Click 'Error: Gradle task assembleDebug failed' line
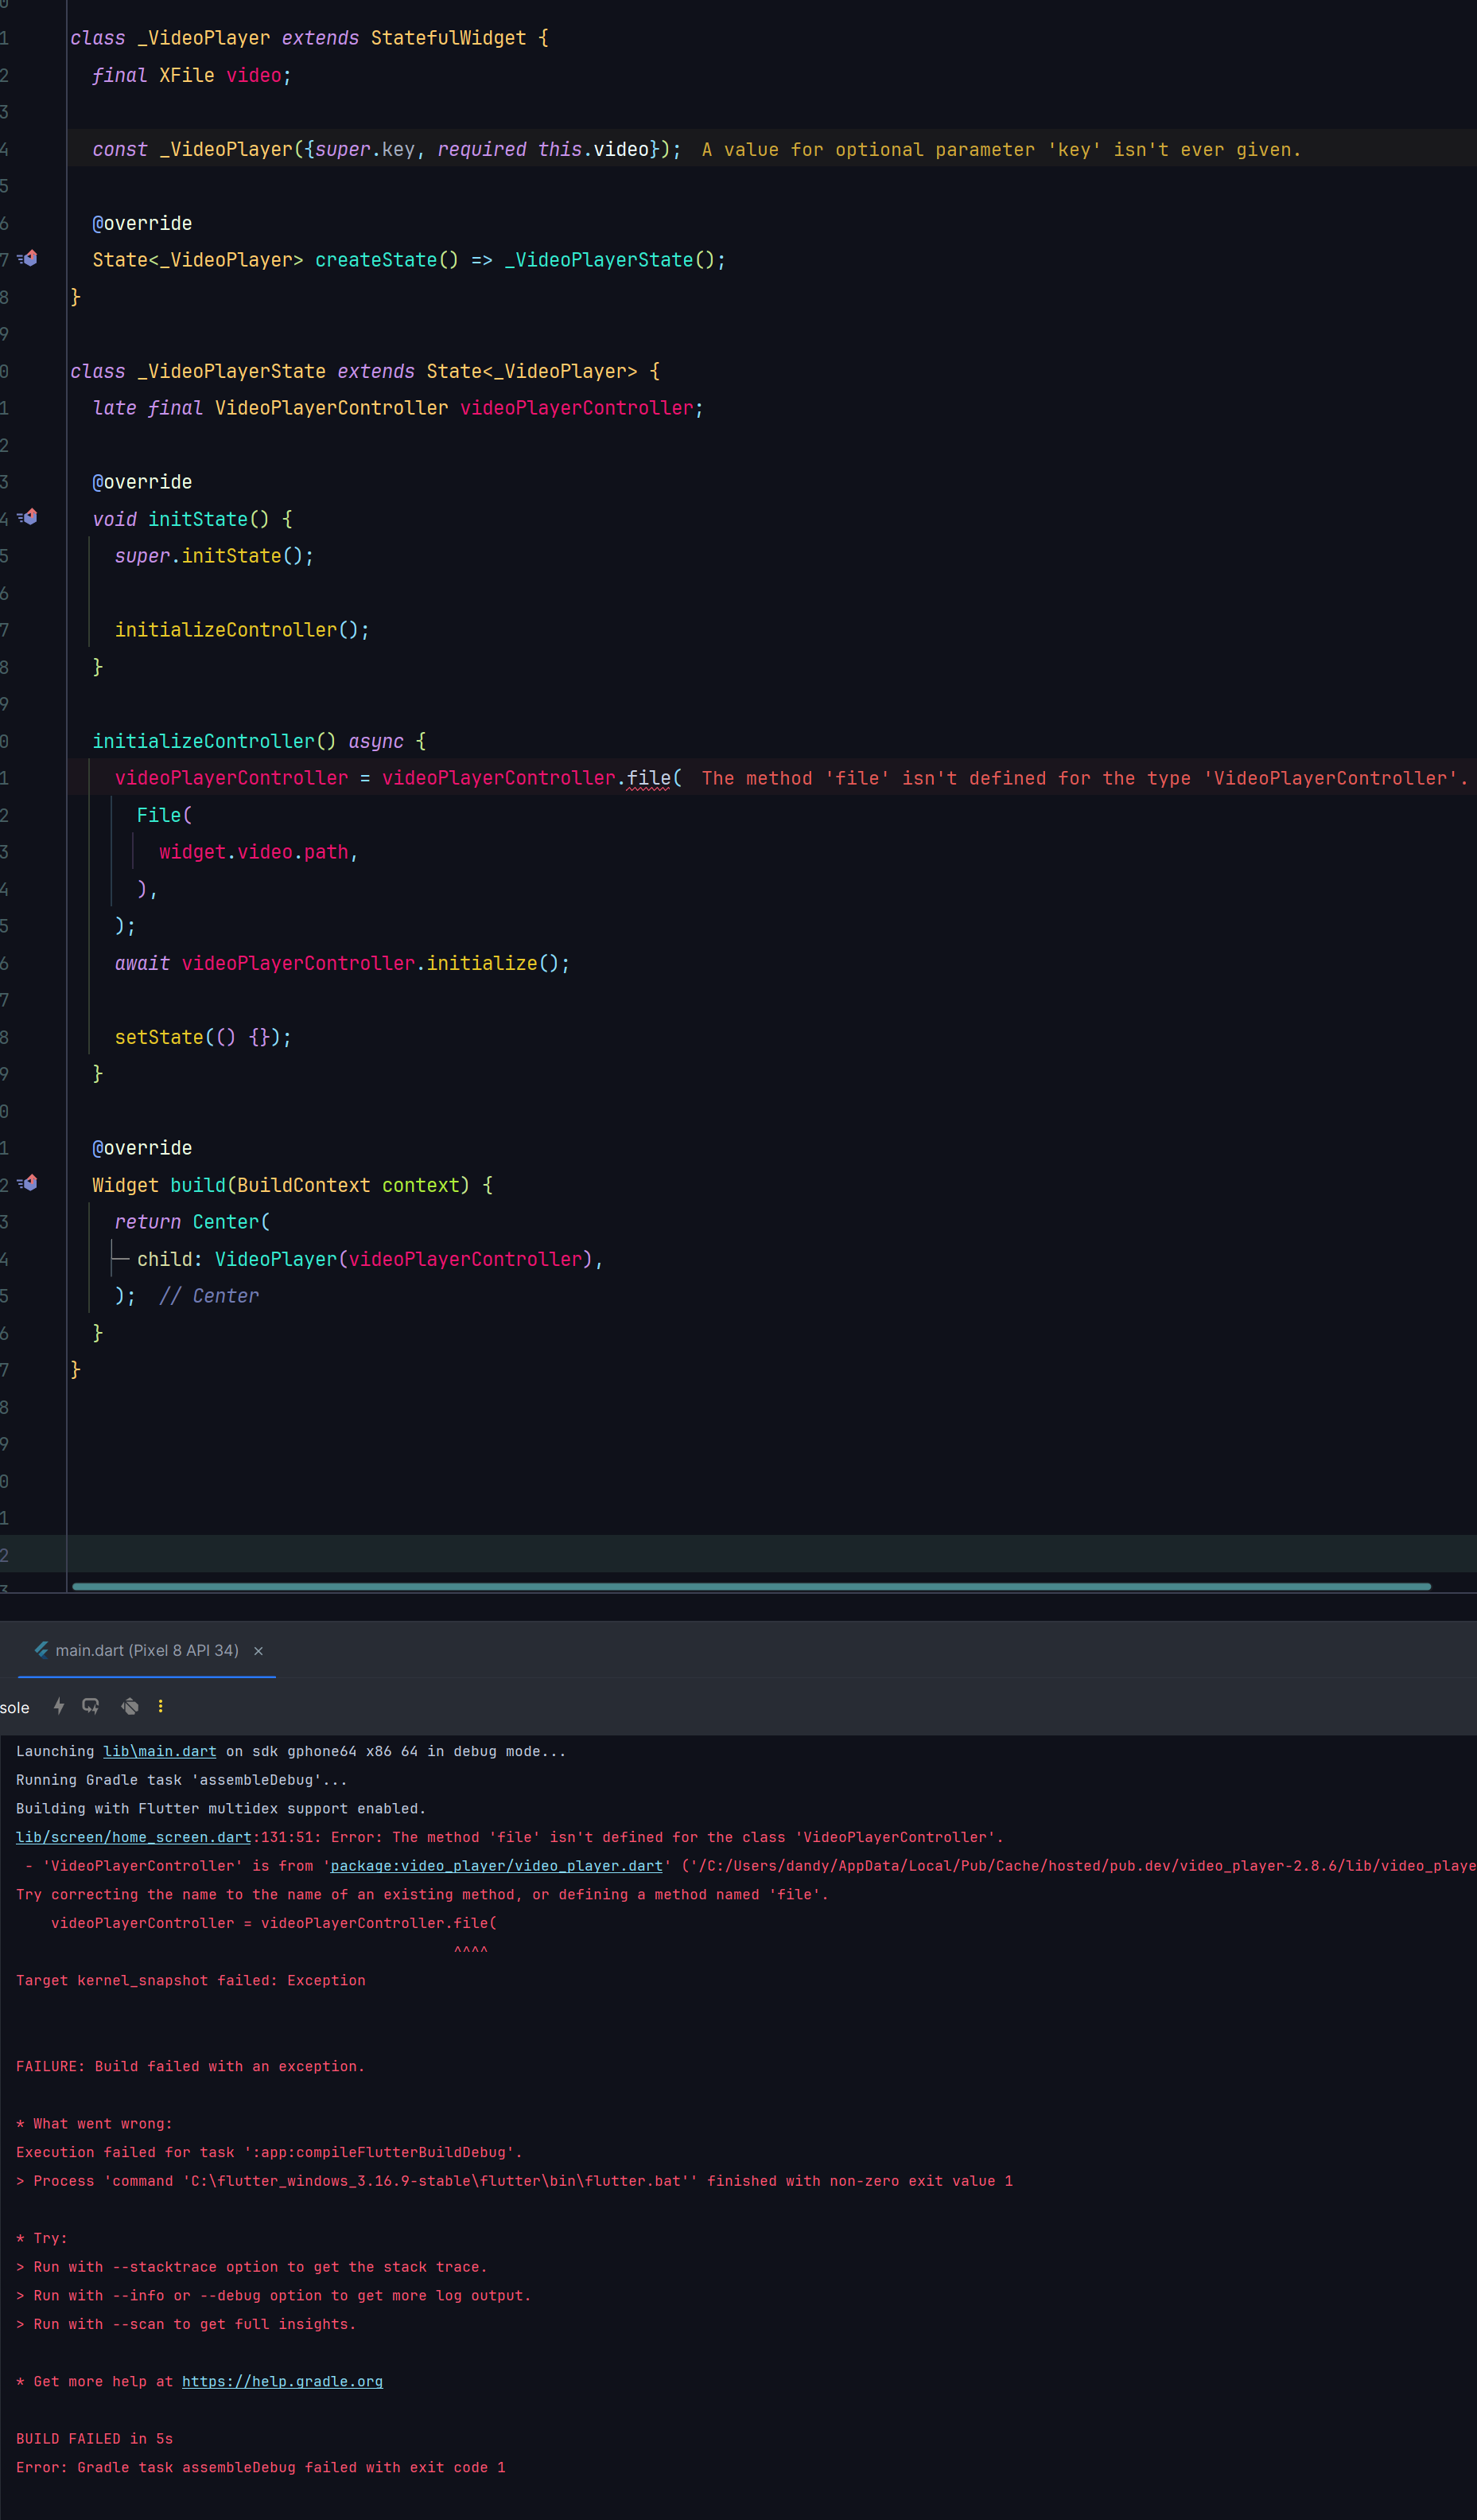Image resolution: width=1477 pixels, height=2520 pixels. tap(260, 2467)
